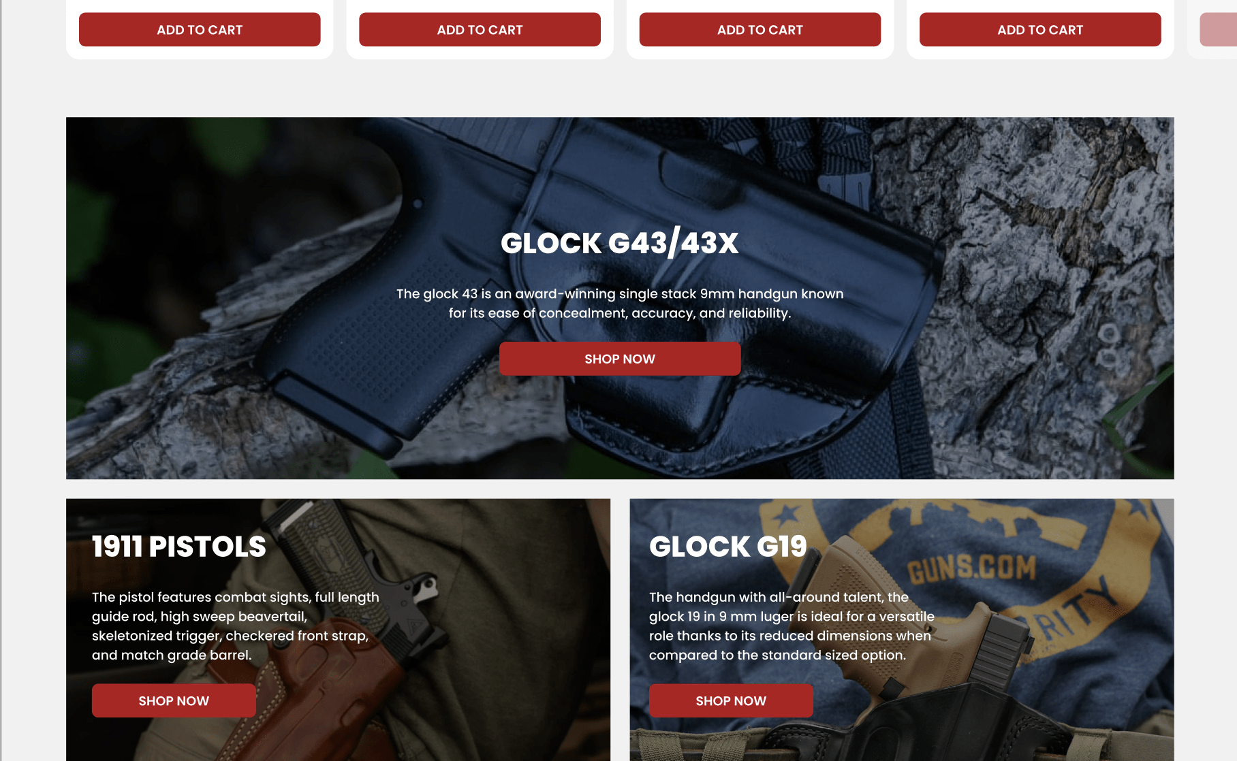Click SHOP NOW under 1911 Pistols
Screen dimensions: 1237x761
pyautogui.click(x=174, y=700)
